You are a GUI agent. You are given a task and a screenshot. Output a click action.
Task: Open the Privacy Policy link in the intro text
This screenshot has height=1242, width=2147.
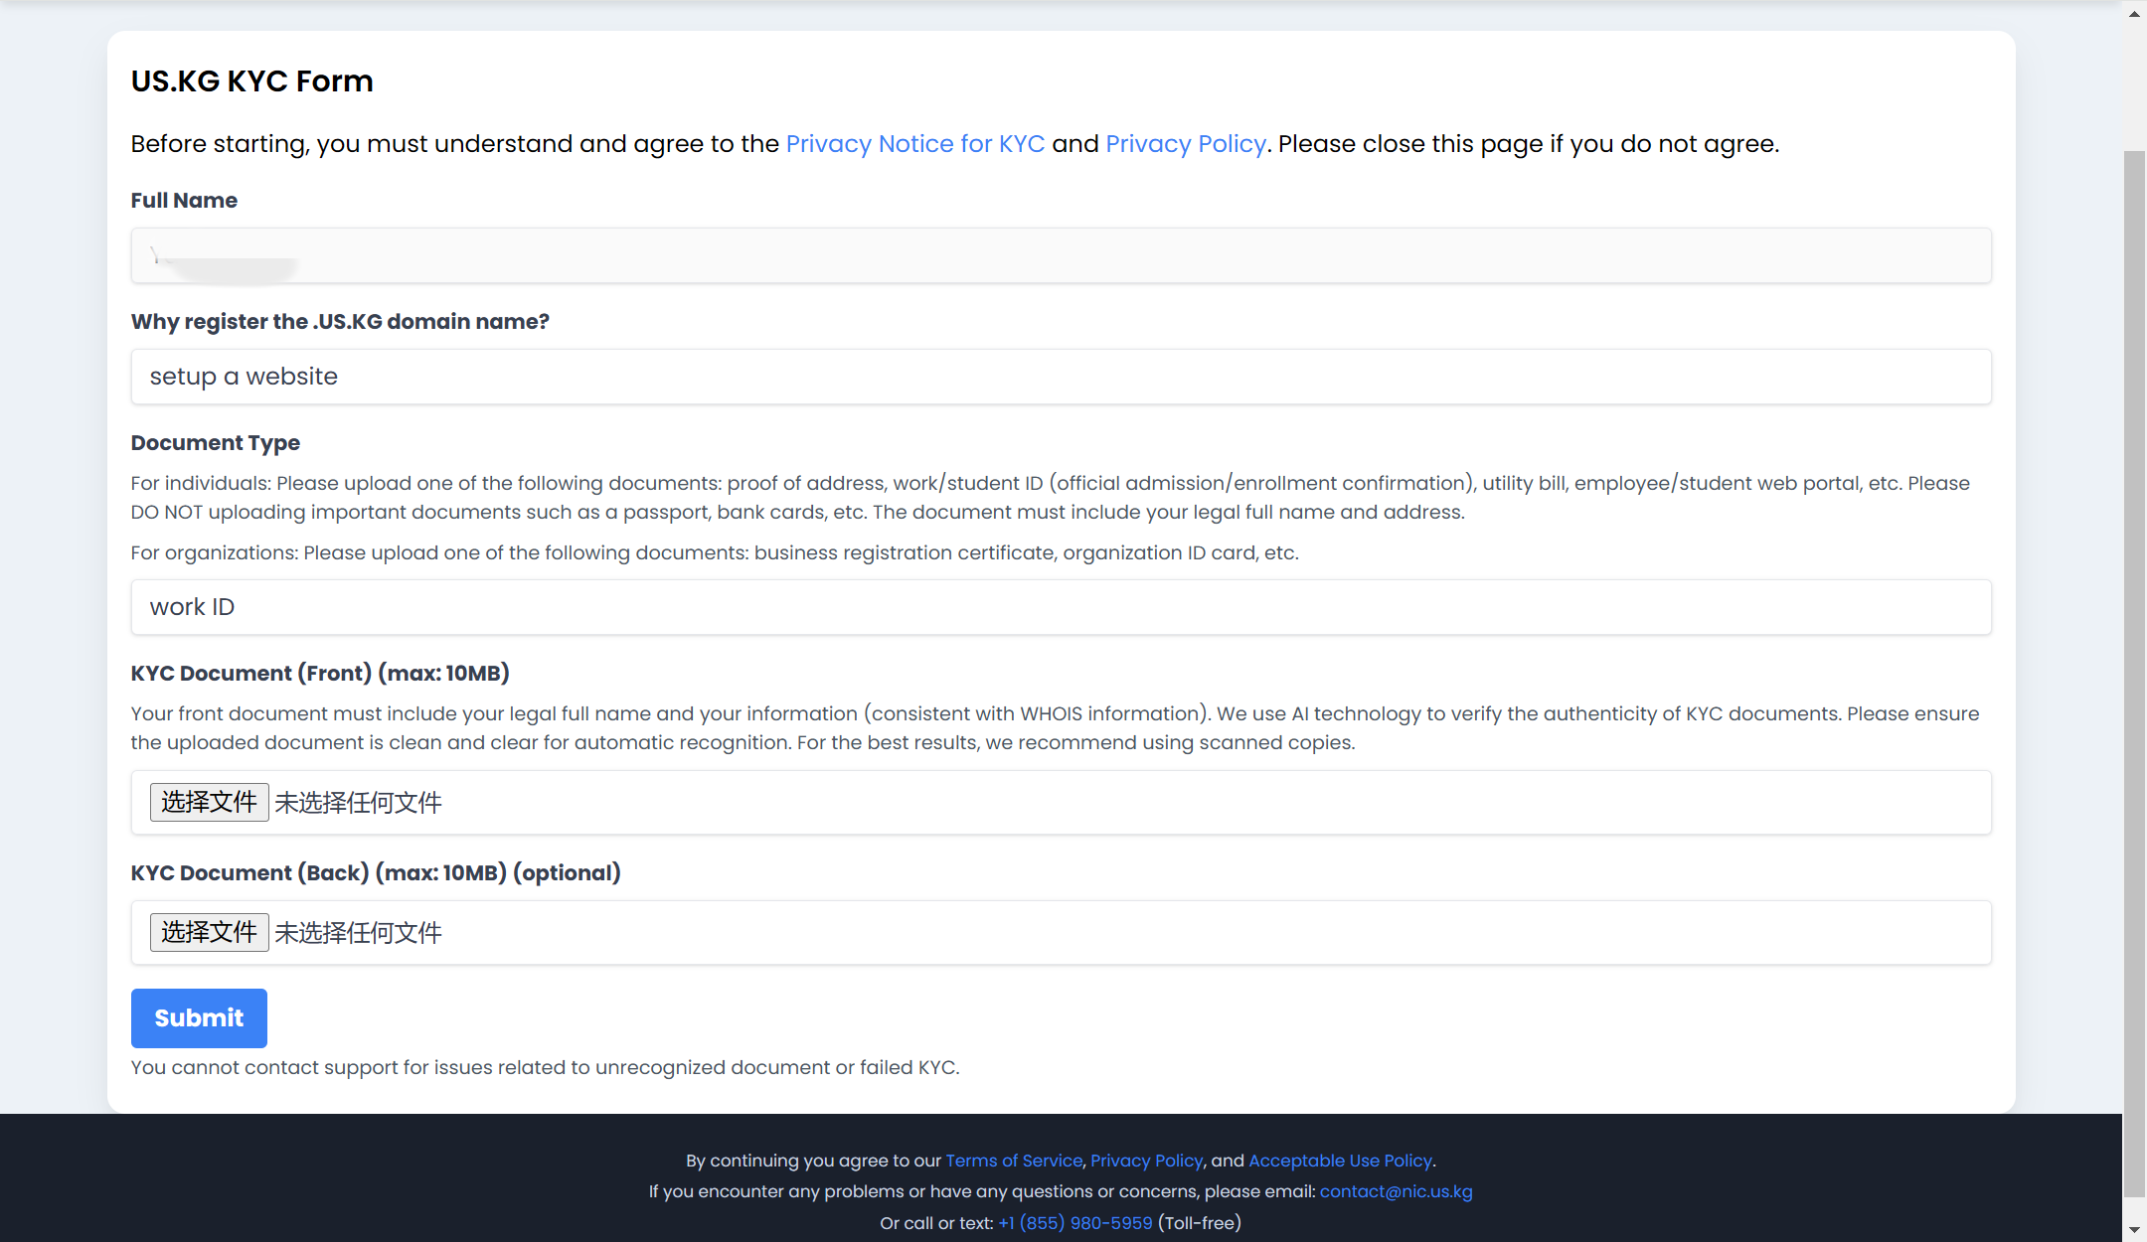coord(1185,144)
